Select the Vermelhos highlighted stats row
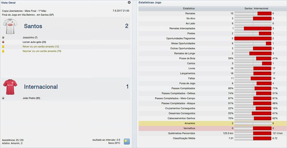287x148 pixels. 211,128
